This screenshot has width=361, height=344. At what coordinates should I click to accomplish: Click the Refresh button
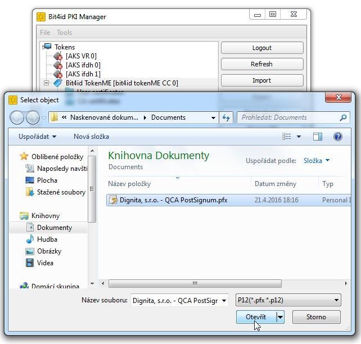[262, 64]
